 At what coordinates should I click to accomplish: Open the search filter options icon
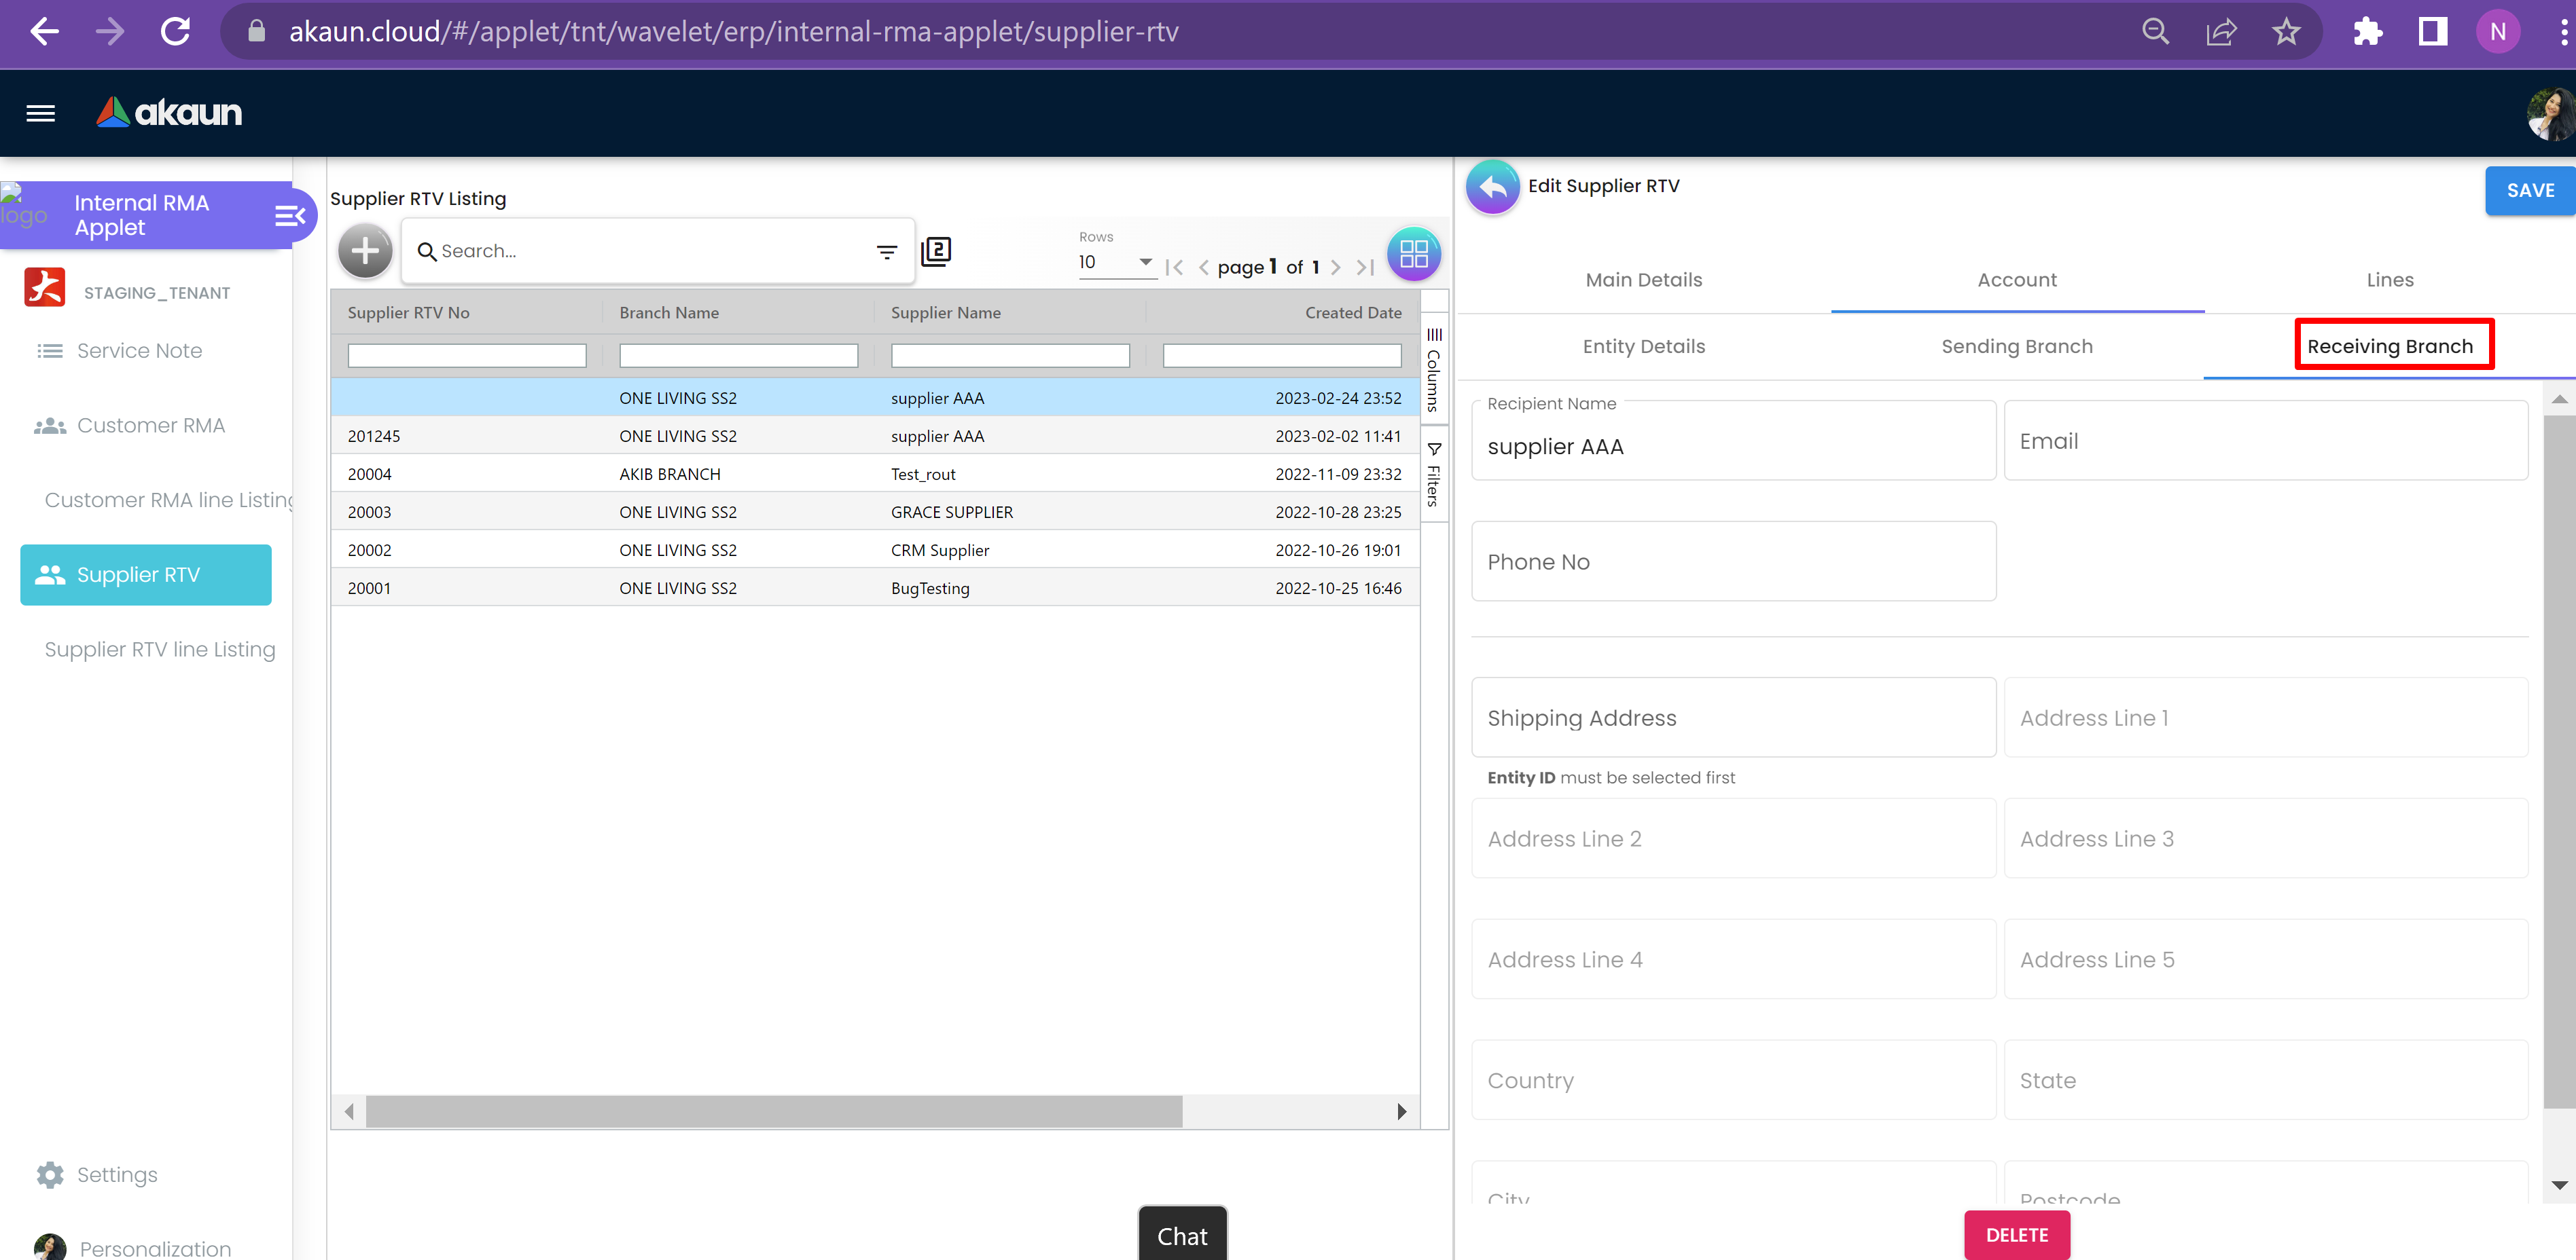click(886, 252)
